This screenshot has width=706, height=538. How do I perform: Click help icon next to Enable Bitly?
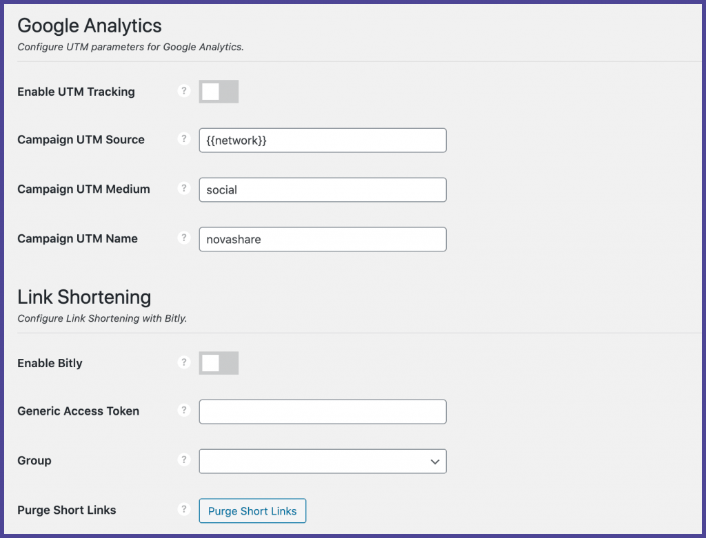point(183,362)
